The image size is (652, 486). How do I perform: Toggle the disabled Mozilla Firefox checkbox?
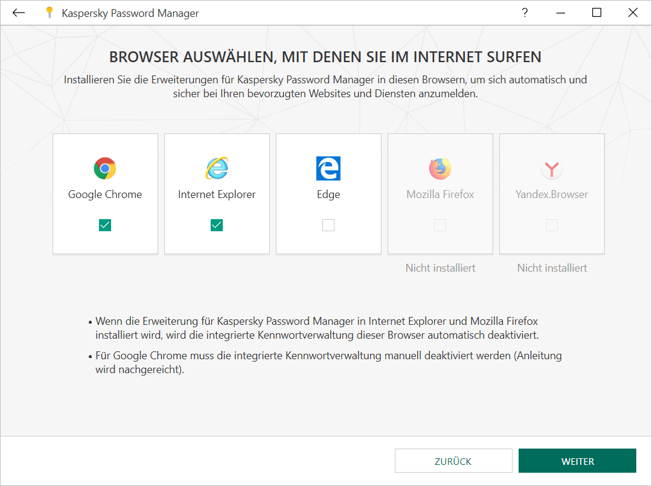(x=440, y=225)
